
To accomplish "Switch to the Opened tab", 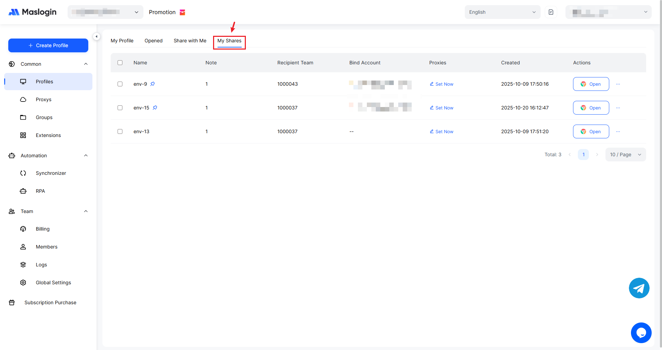I will click(153, 41).
